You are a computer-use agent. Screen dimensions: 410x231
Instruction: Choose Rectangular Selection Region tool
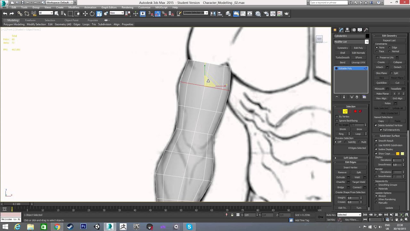(x=70, y=13)
